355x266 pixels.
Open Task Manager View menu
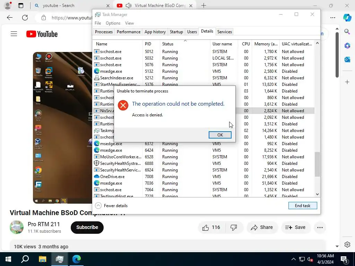[129, 23]
